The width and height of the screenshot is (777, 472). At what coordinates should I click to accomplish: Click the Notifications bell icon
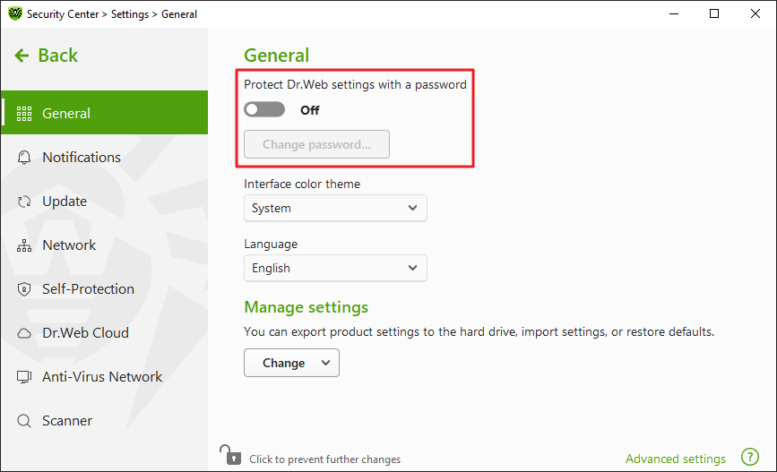coord(24,158)
